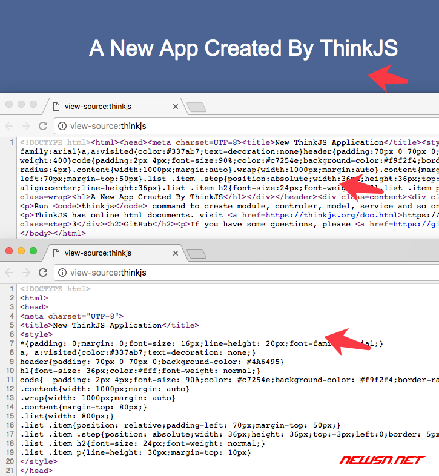Click the '<!DOCTYPE html>' line in lower window
Image resolution: width=439 pixels, height=476 pixels.
[x=55, y=289]
